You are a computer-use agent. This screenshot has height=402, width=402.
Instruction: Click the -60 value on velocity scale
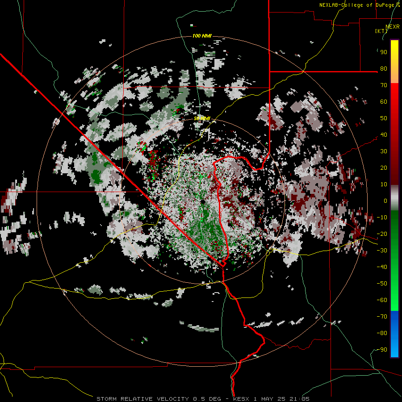(x=382, y=300)
